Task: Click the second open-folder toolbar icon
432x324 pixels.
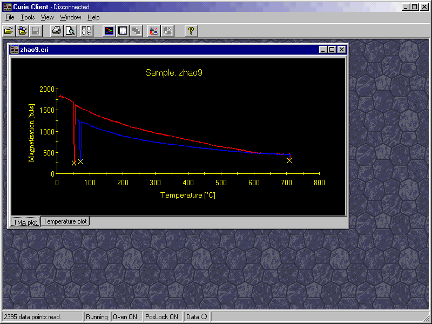Action: click(x=22, y=31)
